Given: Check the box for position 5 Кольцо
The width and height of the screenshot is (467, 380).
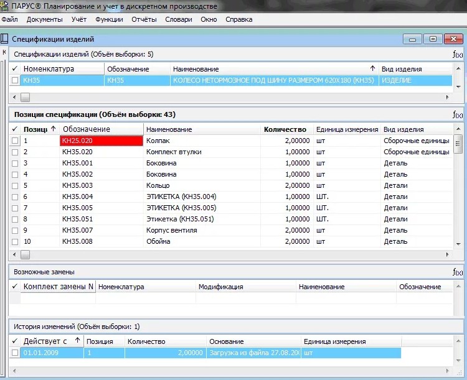Looking at the screenshot, I should coord(15,186).
